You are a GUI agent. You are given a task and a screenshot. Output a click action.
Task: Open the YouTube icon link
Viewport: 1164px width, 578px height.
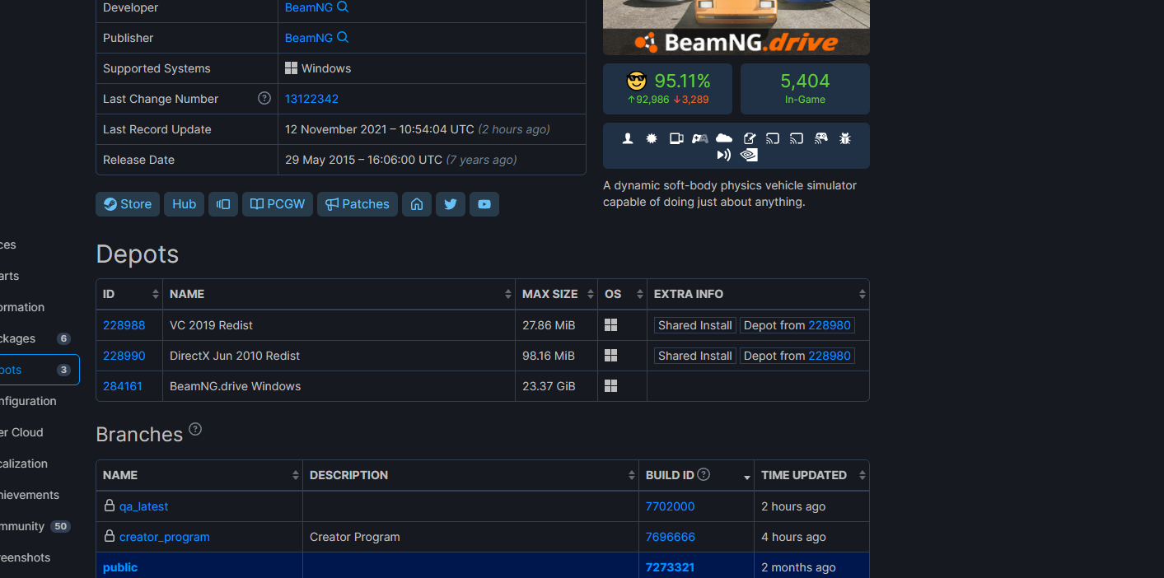[484, 204]
